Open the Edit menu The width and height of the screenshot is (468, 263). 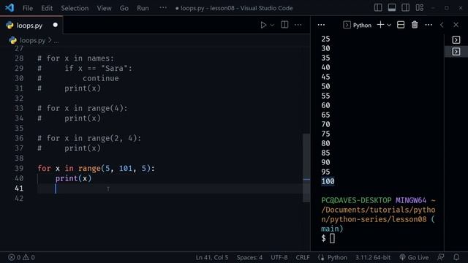(47, 8)
